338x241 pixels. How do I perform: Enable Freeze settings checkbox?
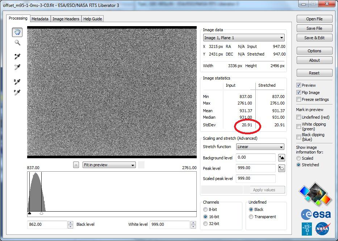pyautogui.click(x=299, y=99)
